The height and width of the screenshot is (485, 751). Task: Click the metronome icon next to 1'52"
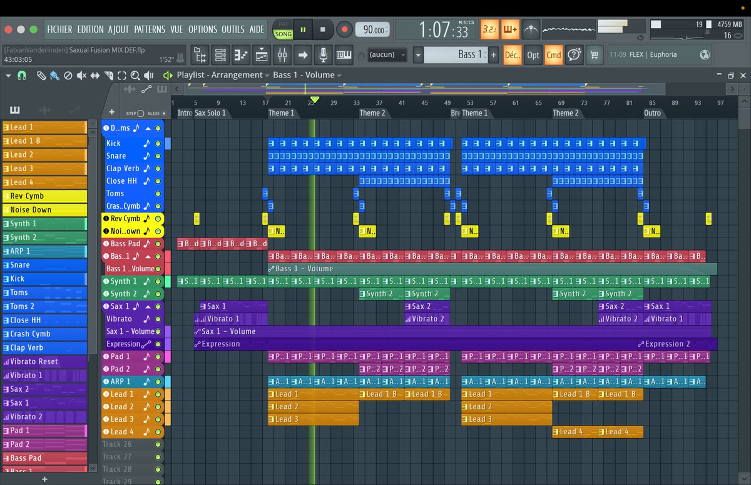click(180, 58)
